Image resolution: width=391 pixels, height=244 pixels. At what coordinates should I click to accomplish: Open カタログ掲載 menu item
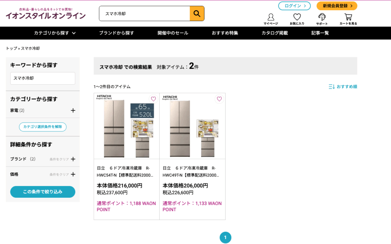point(275,33)
